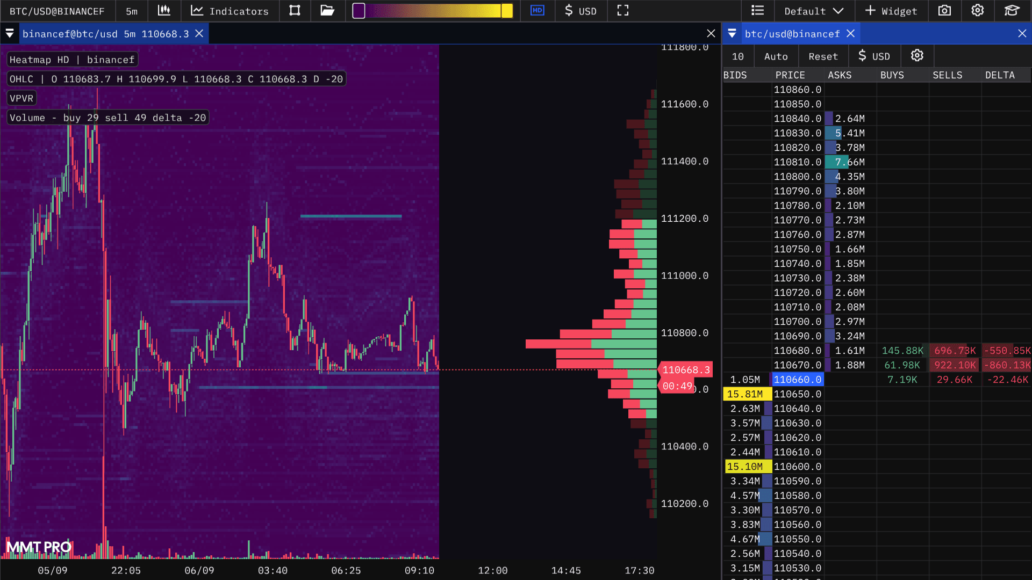The height and width of the screenshot is (580, 1032).
Task: Close the order book panel
Action: pos(1022,34)
